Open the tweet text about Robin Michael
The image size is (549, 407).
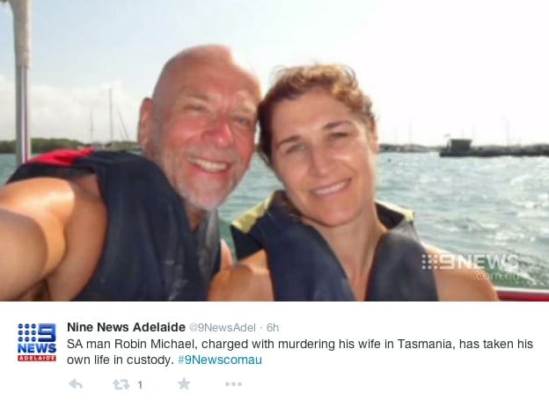pyautogui.click(x=300, y=352)
